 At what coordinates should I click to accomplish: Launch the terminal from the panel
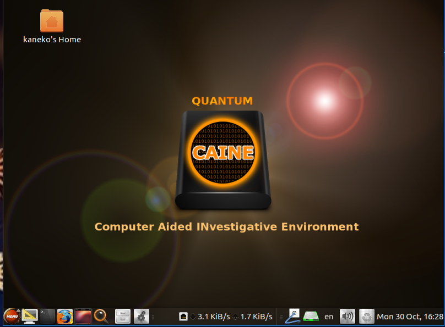coord(47,317)
